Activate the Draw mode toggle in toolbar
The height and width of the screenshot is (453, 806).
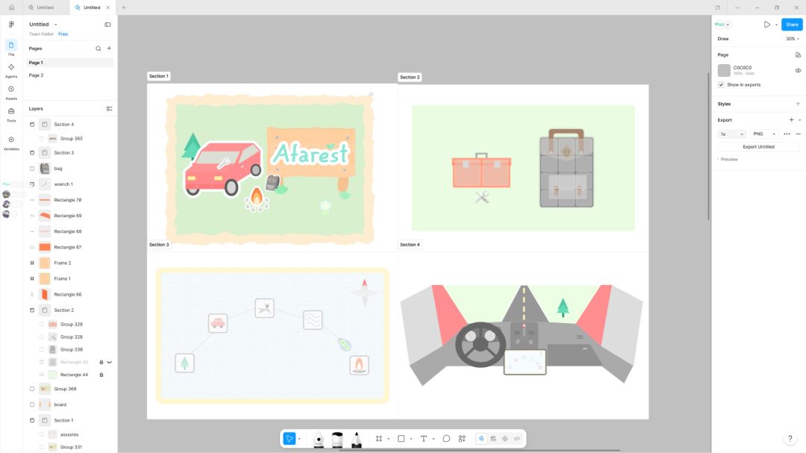click(481, 439)
